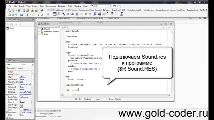Viewport: 214px width, 120px height.
Task: Pick the ActionList component in palette
Action: (122, 14)
